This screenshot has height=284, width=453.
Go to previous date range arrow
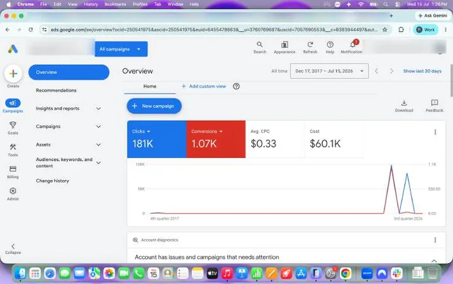click(x=376, y=71)
